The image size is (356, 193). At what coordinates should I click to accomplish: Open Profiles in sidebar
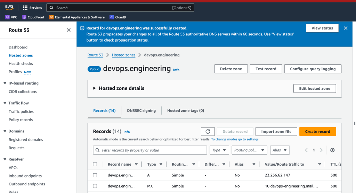click(15, 72)
